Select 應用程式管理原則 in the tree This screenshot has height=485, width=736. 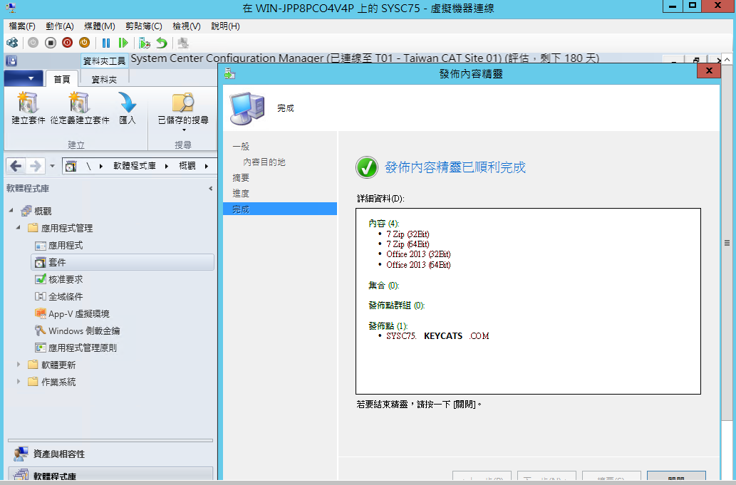click(x=76, y=348)
